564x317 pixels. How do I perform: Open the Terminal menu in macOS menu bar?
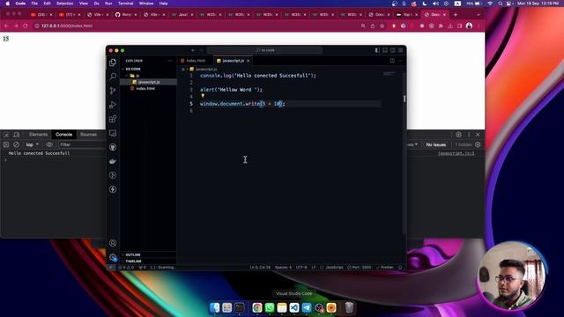(x=125, y=4)
